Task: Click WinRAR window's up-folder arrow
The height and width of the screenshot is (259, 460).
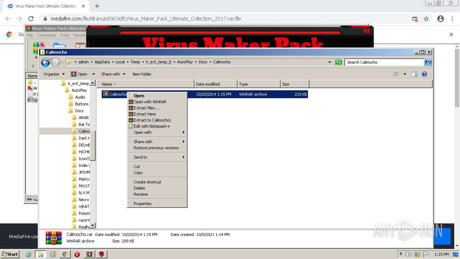Action: pyautogui.click(x=33, y=66)
